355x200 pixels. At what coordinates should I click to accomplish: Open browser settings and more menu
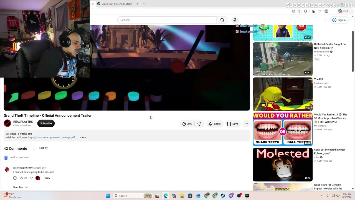tap(333, 11)
